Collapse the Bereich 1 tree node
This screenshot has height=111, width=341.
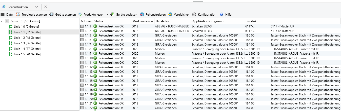tap(2, 21)
